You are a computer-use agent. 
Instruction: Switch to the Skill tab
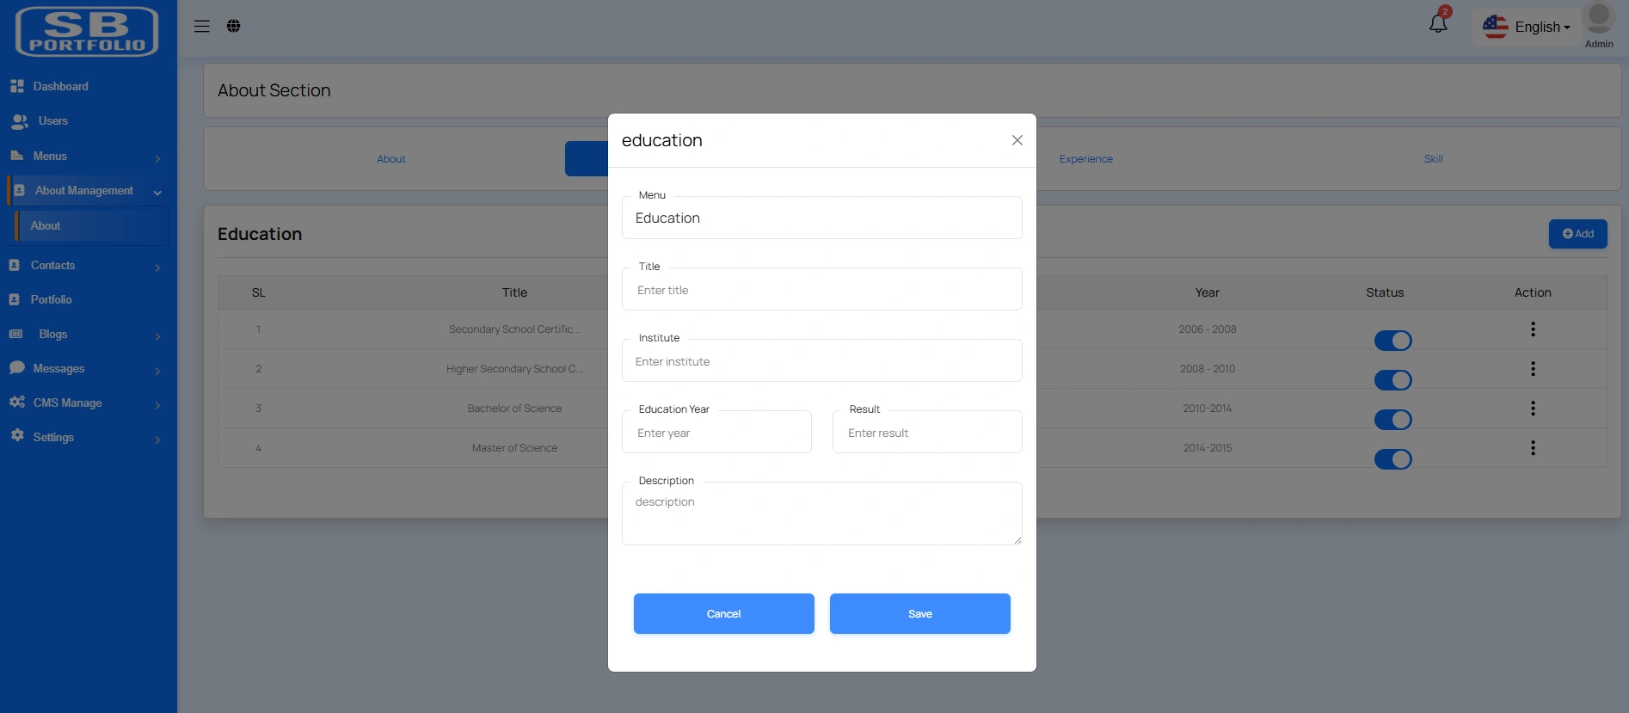[x=1433, y=159]
